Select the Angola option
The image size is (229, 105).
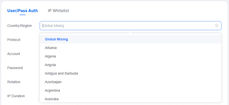pos(50,65)
